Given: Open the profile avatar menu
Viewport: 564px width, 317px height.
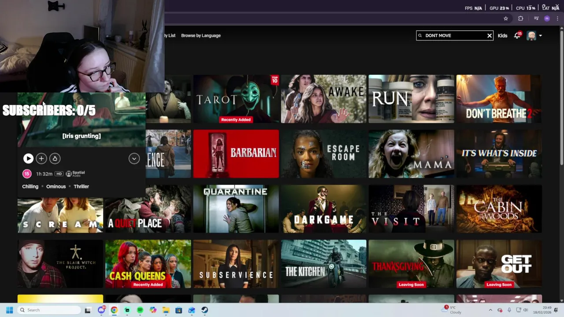Looking at the screenshot, I should pos(531,36).
